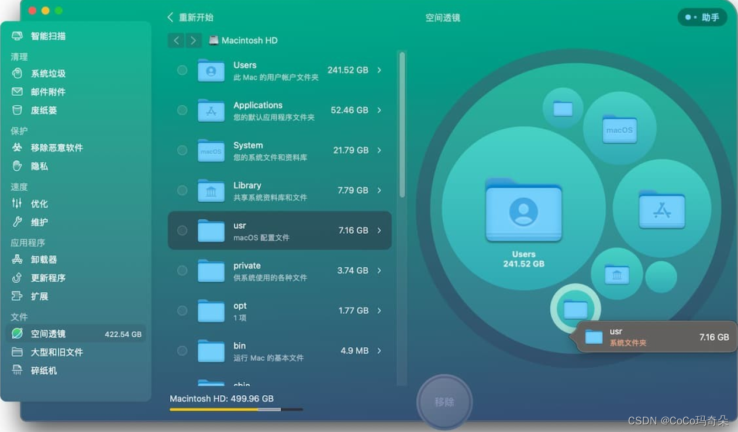Image resolution: width=738 pixels, height=432 pixels.
Task: Check the Applications folder for removal
Action: tap(182, 110)
